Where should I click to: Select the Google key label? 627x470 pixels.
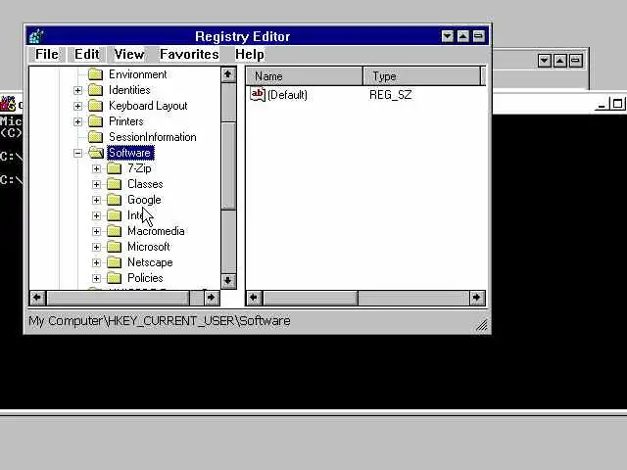coord(144,200)
